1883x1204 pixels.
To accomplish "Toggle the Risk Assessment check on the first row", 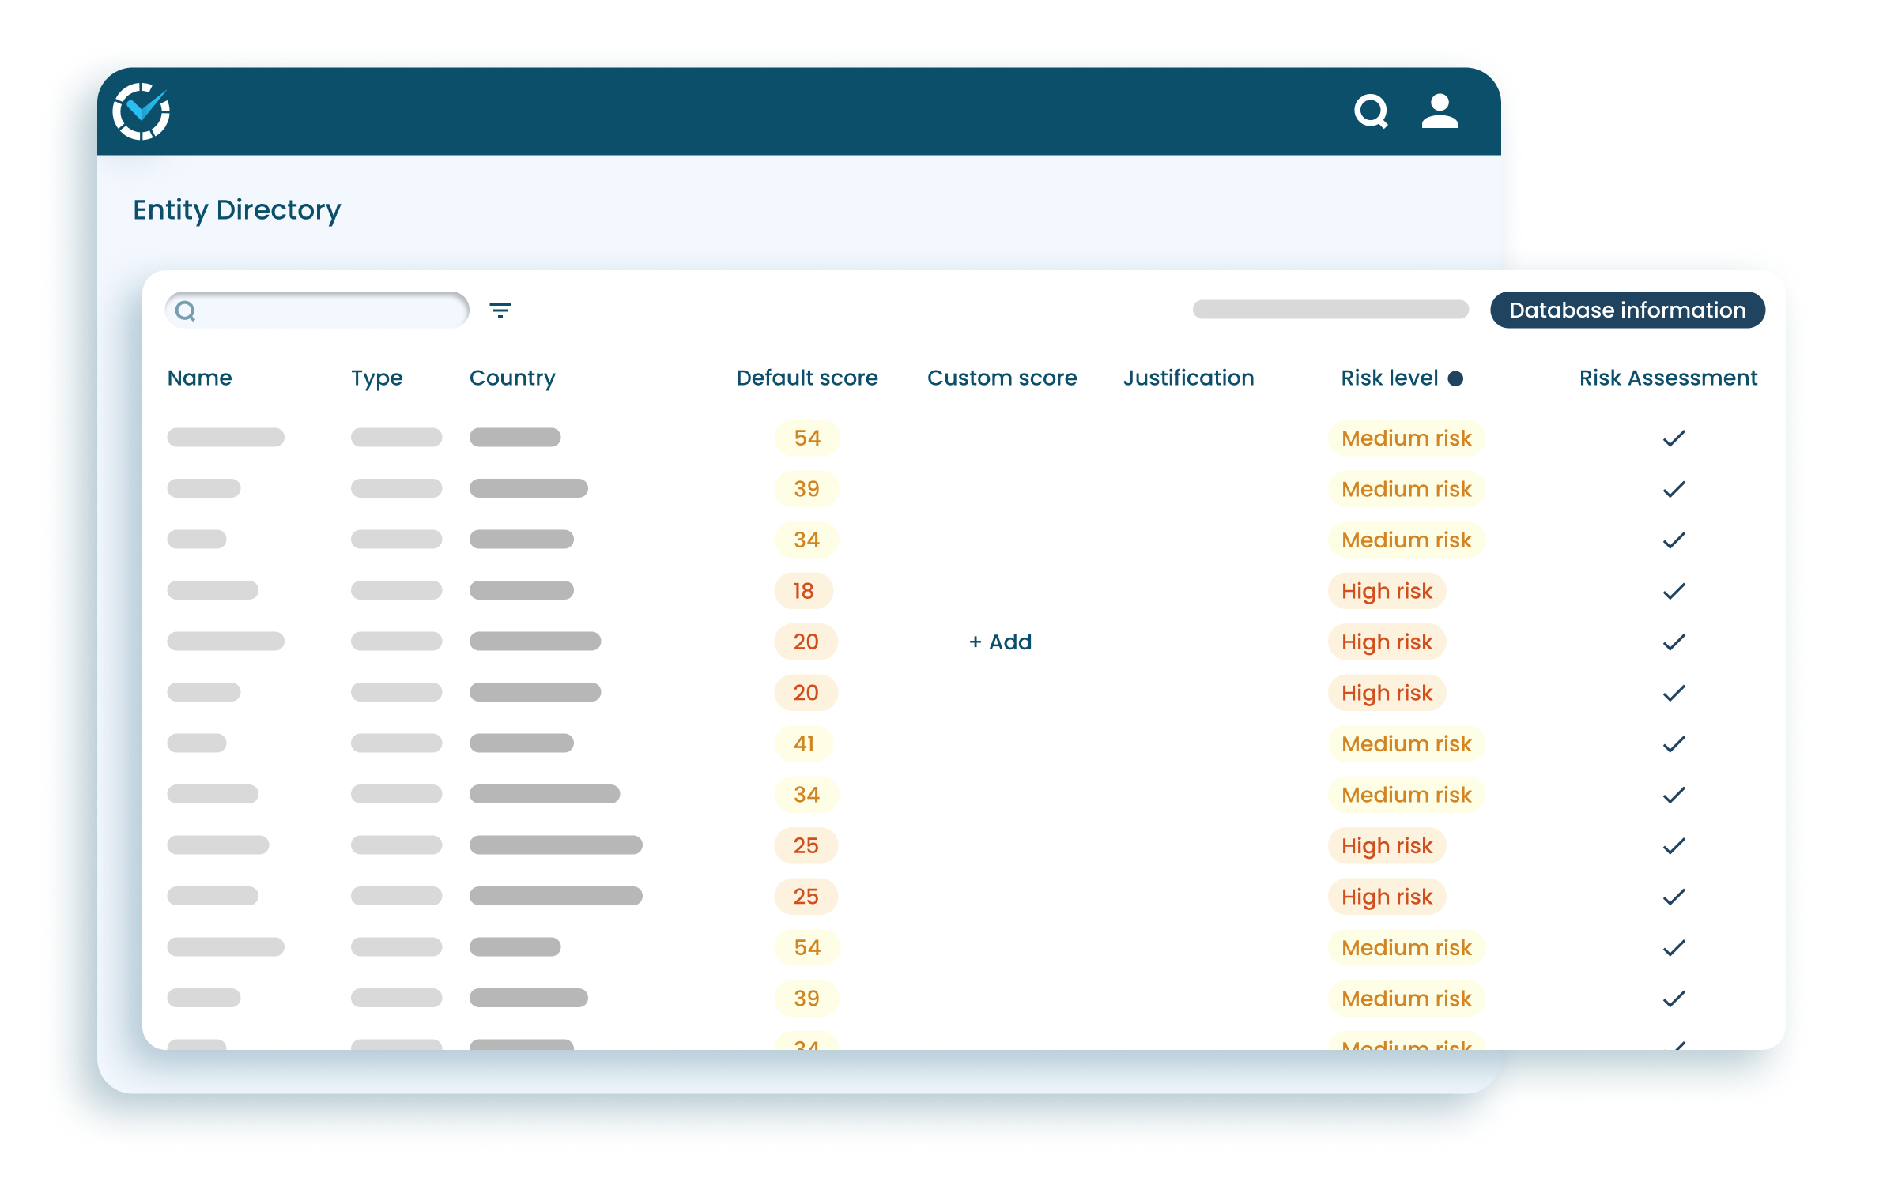I will [x=1674, y=438].
